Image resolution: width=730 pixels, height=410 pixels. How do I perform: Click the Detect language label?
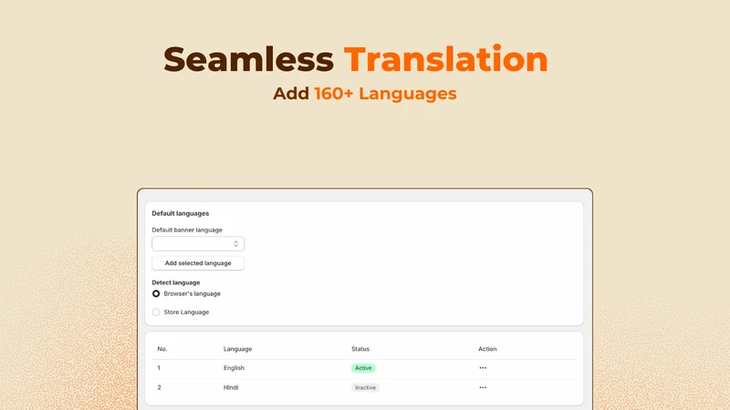[x=175, y=282]
